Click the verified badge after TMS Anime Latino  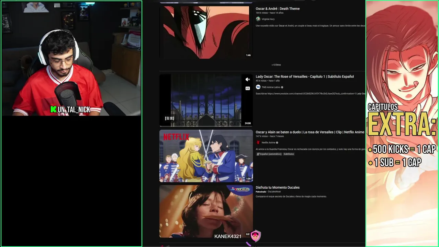(x=282, y=87)
